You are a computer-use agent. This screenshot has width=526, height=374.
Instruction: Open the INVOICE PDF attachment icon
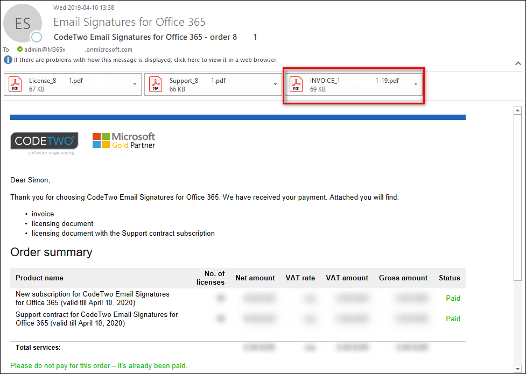(296, 84)
